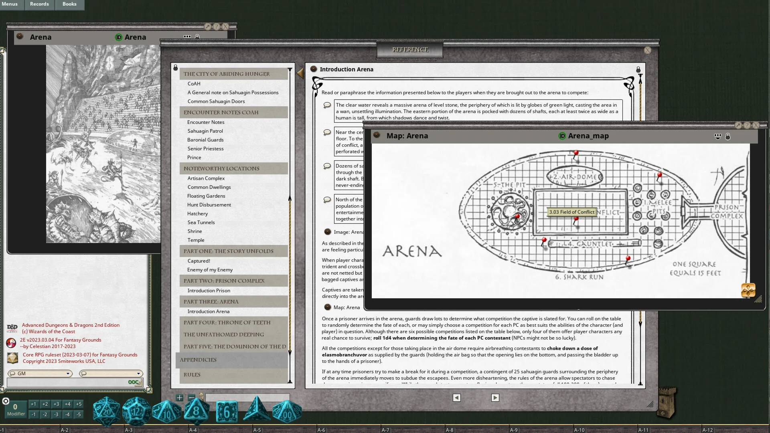Image resolution: width=770 pixels, height=433 pixels.
Task: Click the d8 die icon
Action: coord(196,411)
